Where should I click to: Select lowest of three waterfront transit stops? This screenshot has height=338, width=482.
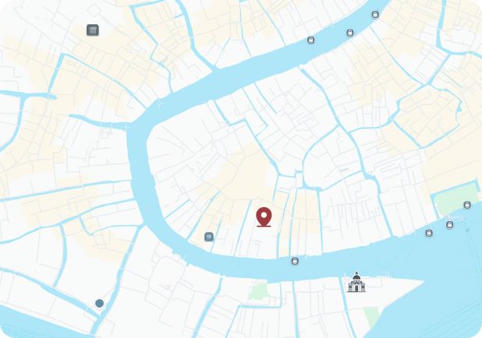pyautogui.click(x=429, y=233)
